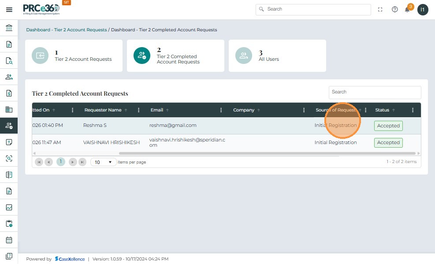Toggle fullscreen mode icon

point(380,9)
